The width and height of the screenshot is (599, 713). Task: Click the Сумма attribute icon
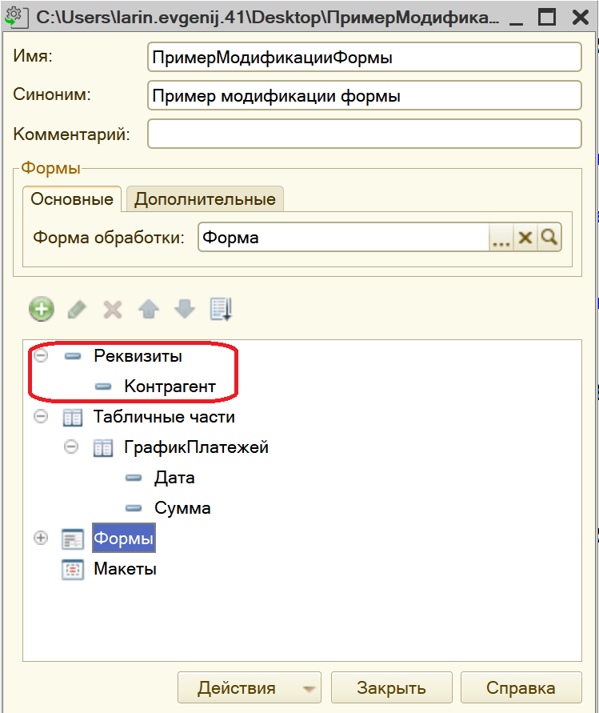tap(134, 508)
